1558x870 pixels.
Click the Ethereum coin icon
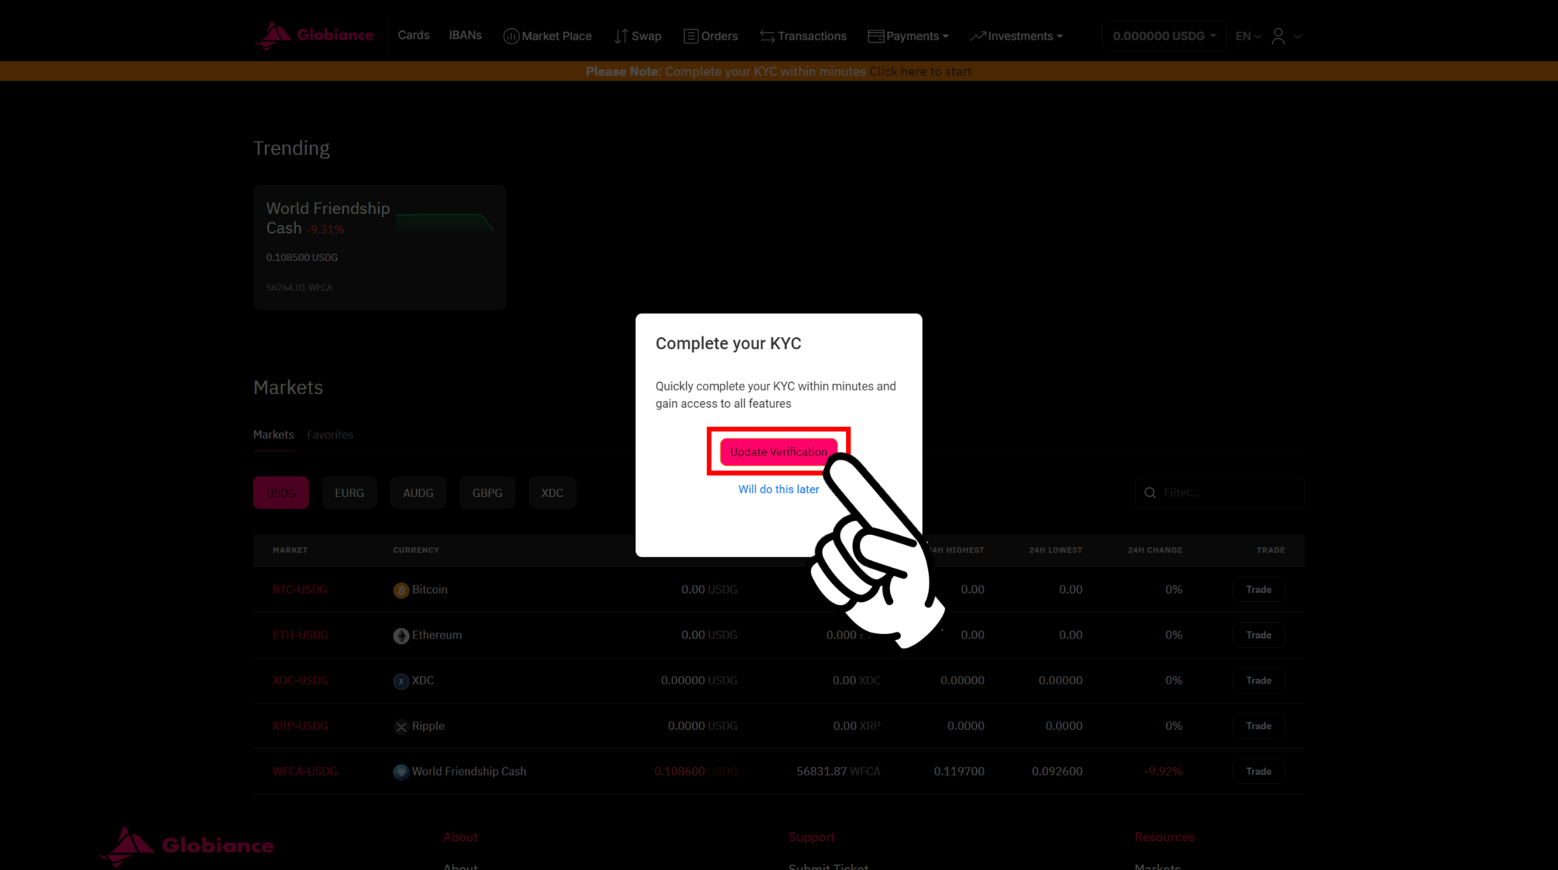(401, 635)
